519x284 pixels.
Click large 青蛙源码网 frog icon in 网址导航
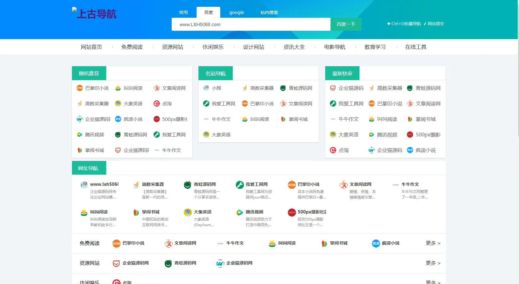tap(188, 185)
